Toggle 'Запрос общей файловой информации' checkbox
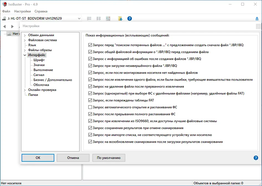The width and height of the screenshot is (262, 186). coord(90,52)
